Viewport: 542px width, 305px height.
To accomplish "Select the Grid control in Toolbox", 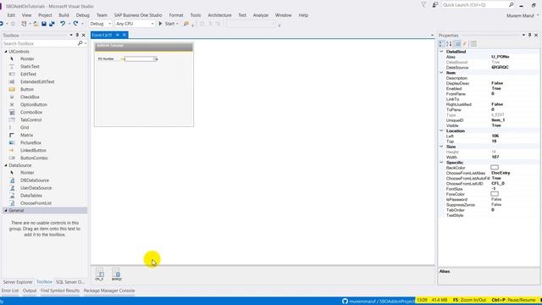I will pos(25,127).
